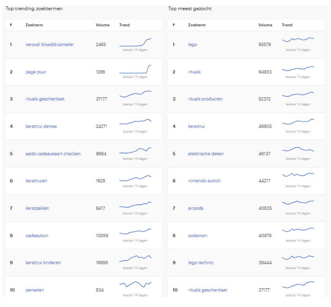Viewport: 331px width, 307px height.
Task: Open the 'kerstpakket' search term
Action: tap(37, 208)
